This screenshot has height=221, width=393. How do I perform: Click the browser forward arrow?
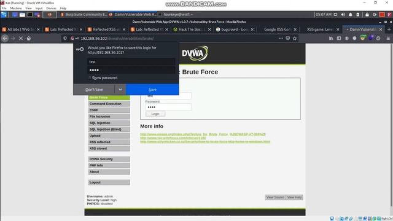click(x=13, y=38)
